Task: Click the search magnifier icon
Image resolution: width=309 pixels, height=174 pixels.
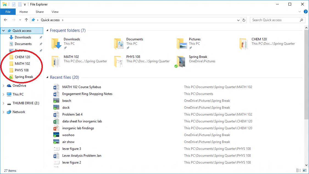Action: click(x=301, y=20)
